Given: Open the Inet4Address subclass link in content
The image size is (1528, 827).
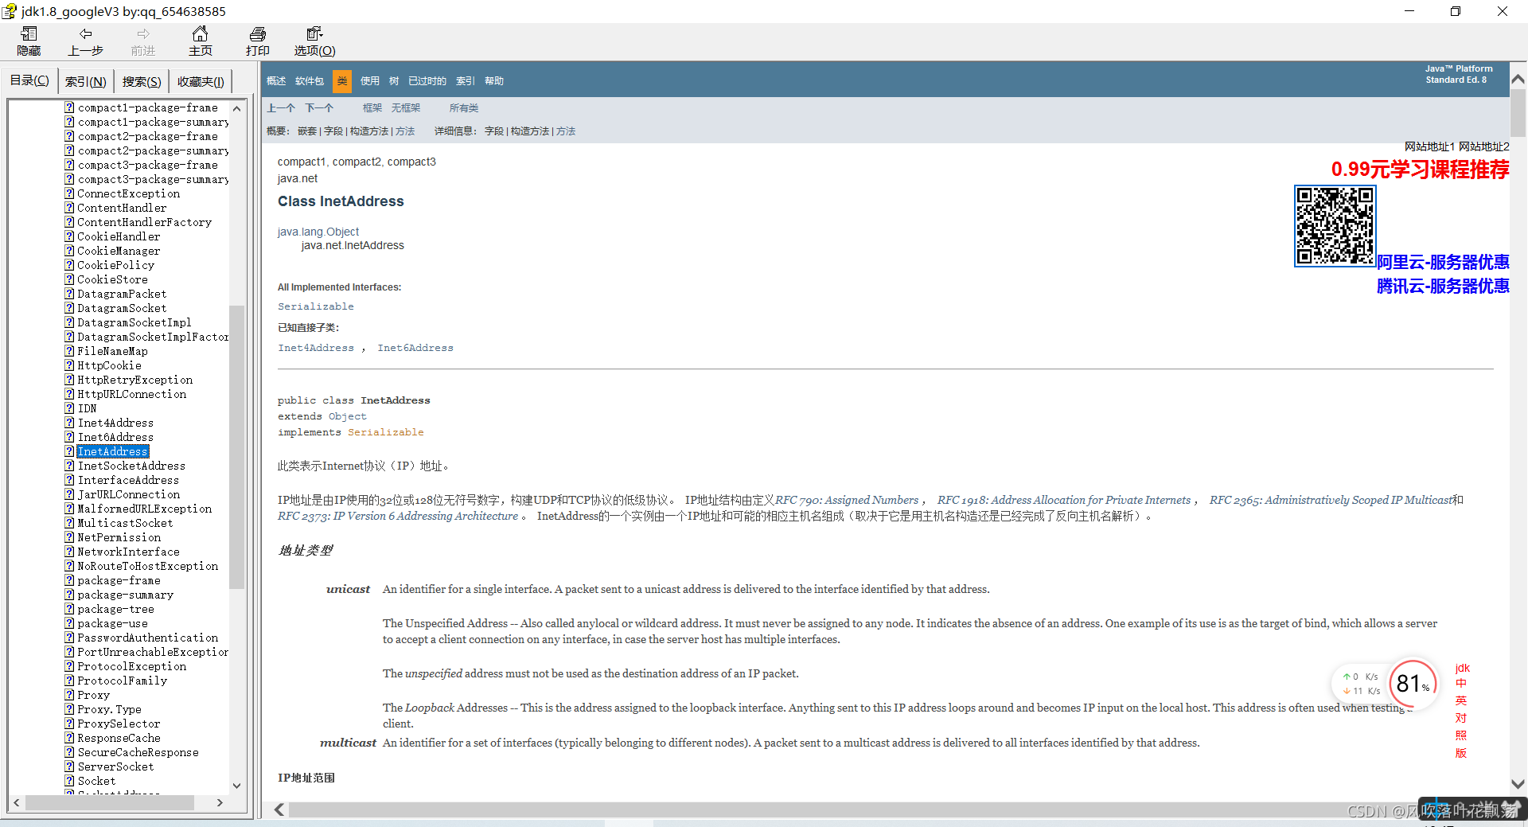Looking at the screenshot, I should (316, 348).
